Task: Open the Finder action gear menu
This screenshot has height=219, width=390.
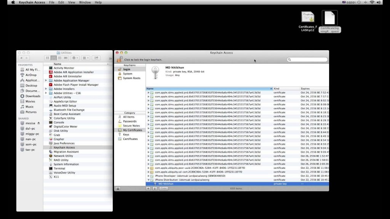Action: pos(75,58)
